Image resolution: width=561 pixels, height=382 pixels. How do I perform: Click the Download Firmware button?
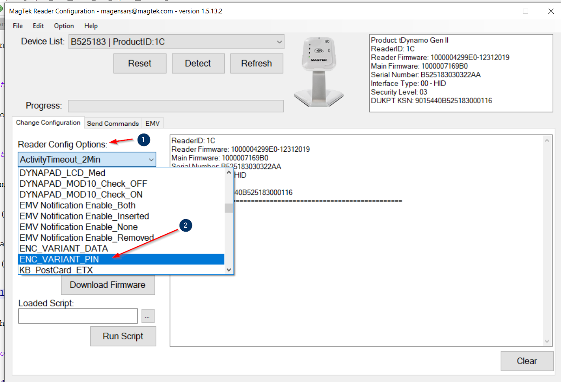(x=108, y=285)
